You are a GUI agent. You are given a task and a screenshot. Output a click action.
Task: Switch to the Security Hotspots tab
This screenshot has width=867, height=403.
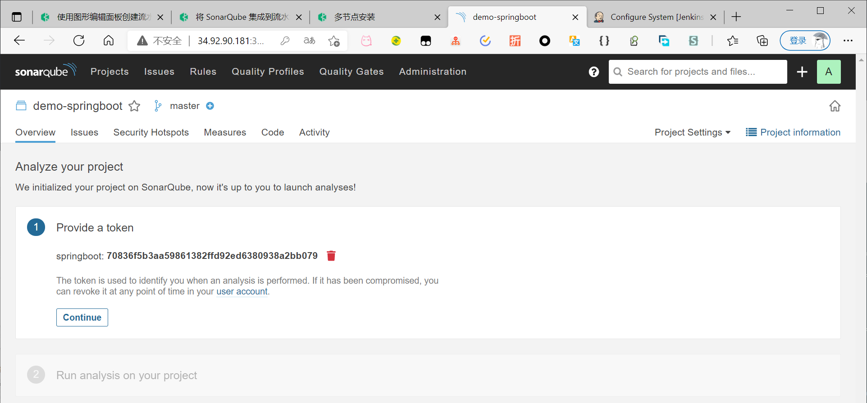[151, 132]
